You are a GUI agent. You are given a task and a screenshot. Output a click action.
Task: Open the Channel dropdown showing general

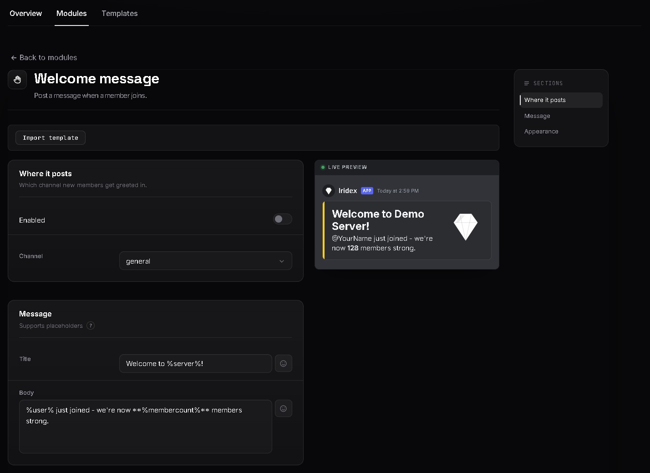(206, 261)
